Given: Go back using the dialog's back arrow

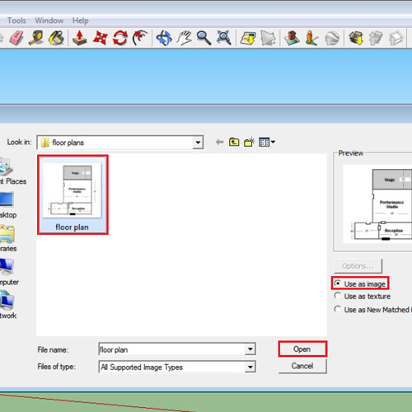Looking at the screenshot, I should [x=219, y=142].
